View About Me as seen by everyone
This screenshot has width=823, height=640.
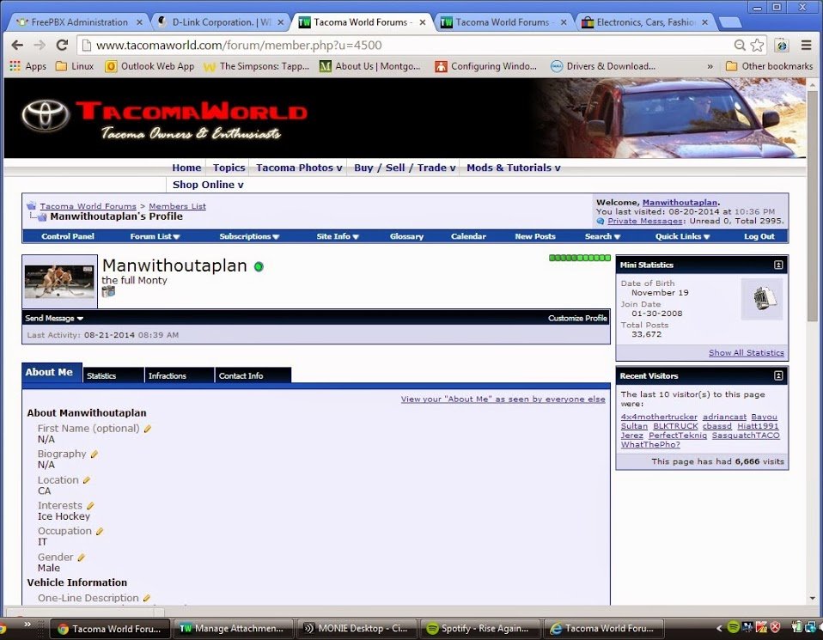503,399
